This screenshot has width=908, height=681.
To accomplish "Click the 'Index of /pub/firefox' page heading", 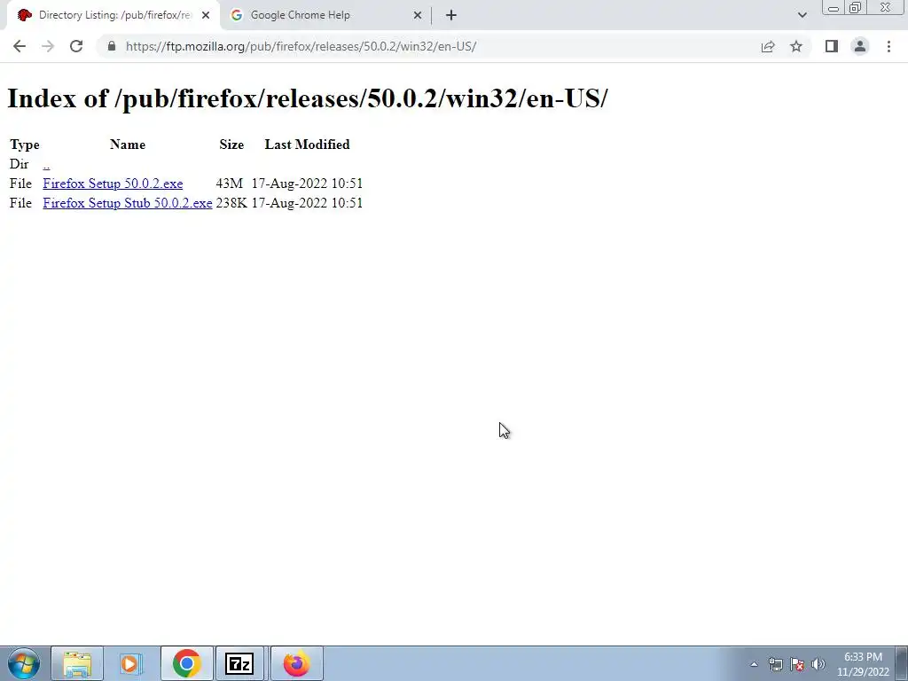I will pos(308,98).
